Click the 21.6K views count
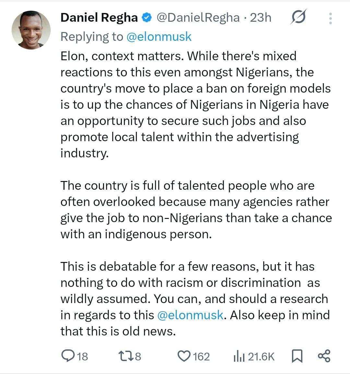Screen dimensions: 350x374 pyautogui.click(x=261, y=357)
